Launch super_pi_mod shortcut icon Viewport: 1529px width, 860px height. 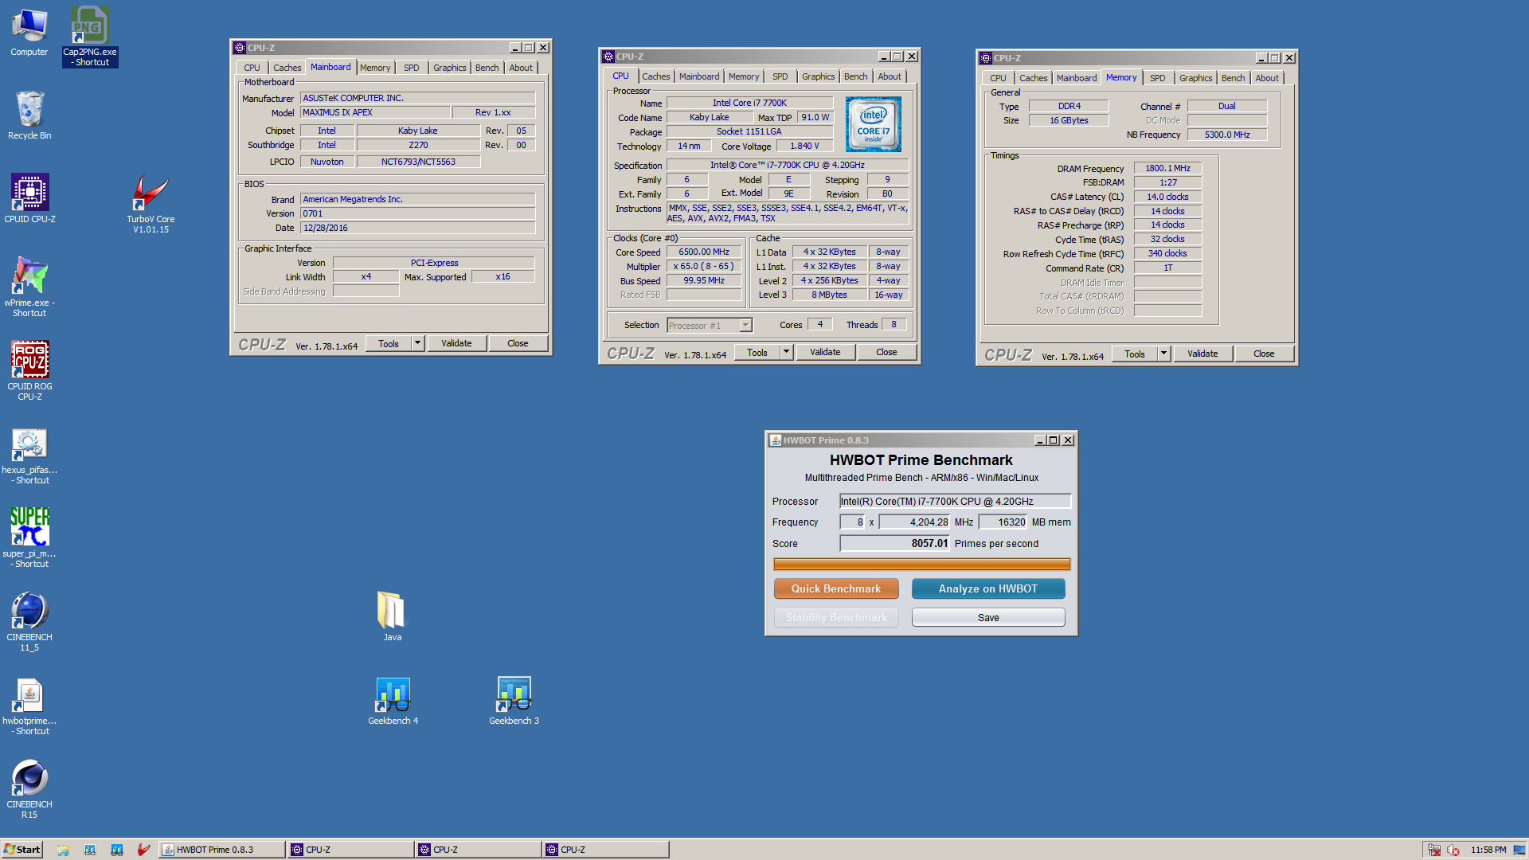pos(29,538)
